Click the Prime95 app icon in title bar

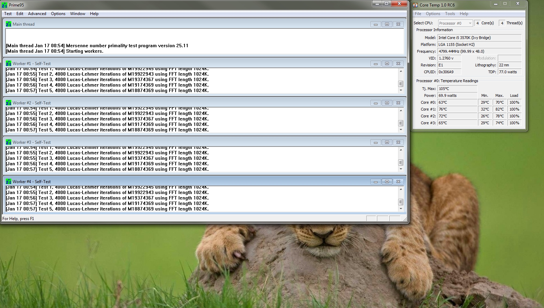(4, 5)
